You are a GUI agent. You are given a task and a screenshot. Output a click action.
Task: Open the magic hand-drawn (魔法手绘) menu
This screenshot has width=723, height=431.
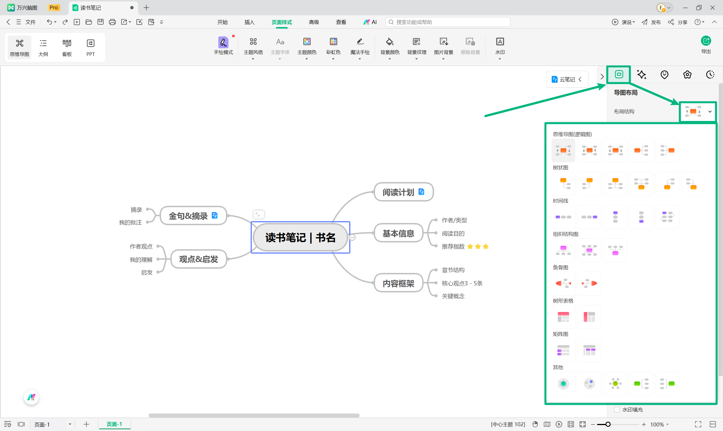(x=360, y=48)
